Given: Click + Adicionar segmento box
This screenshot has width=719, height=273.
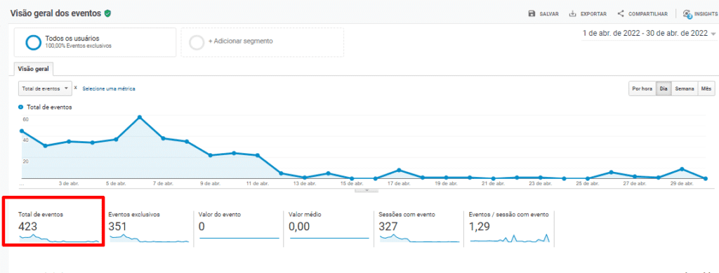Looking at the screenshot, I should [263, 42].
